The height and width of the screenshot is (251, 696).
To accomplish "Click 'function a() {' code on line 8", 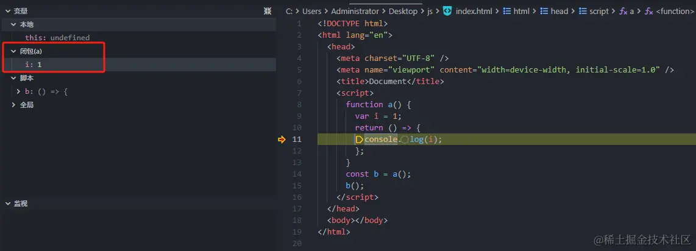I will tap(378, 105).
